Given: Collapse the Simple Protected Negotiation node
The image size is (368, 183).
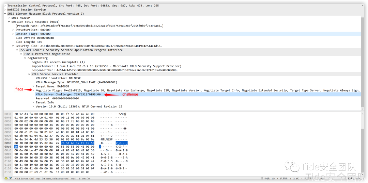Looking at the screenshot, I should tap(21, 54).
